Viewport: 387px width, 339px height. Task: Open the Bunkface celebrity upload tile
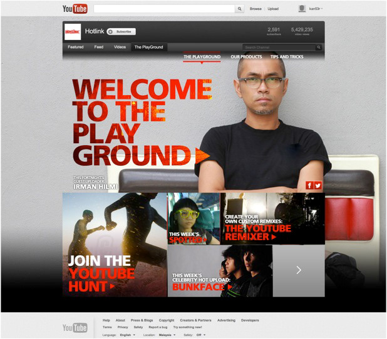[220, 271]
